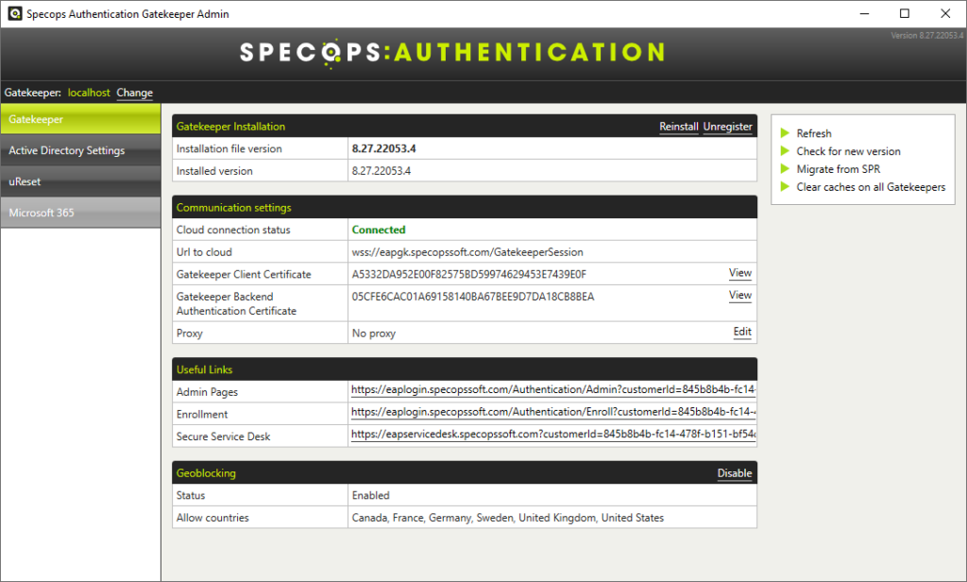Refresh the Gatekeeper status

(x=813, y=133)
